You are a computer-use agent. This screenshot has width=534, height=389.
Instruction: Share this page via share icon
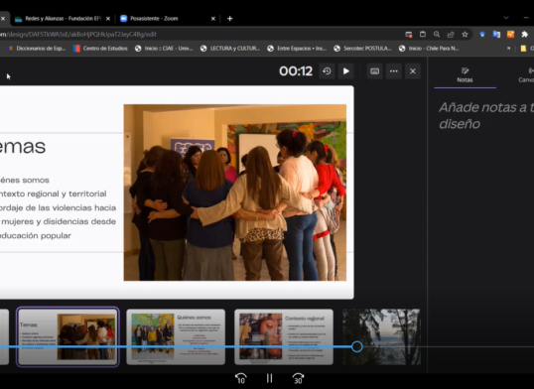tap(451, 34)
